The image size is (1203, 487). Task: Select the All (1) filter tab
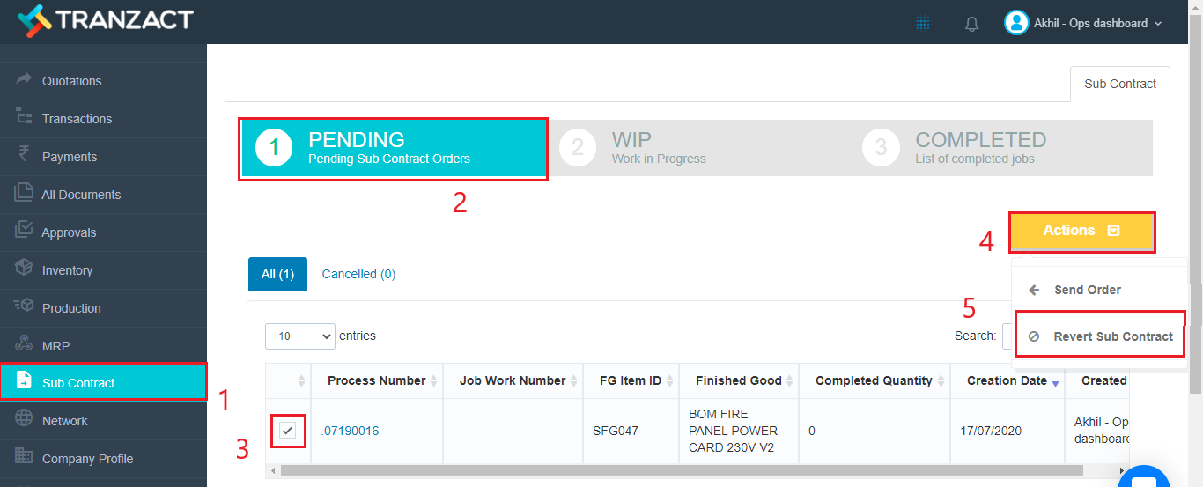[277, 274]
